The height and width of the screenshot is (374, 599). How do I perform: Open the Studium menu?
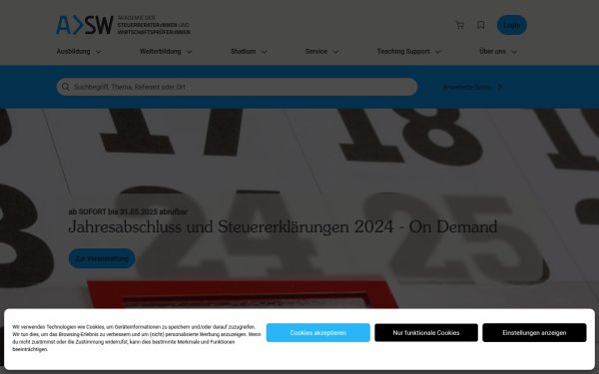coord(243,51)
